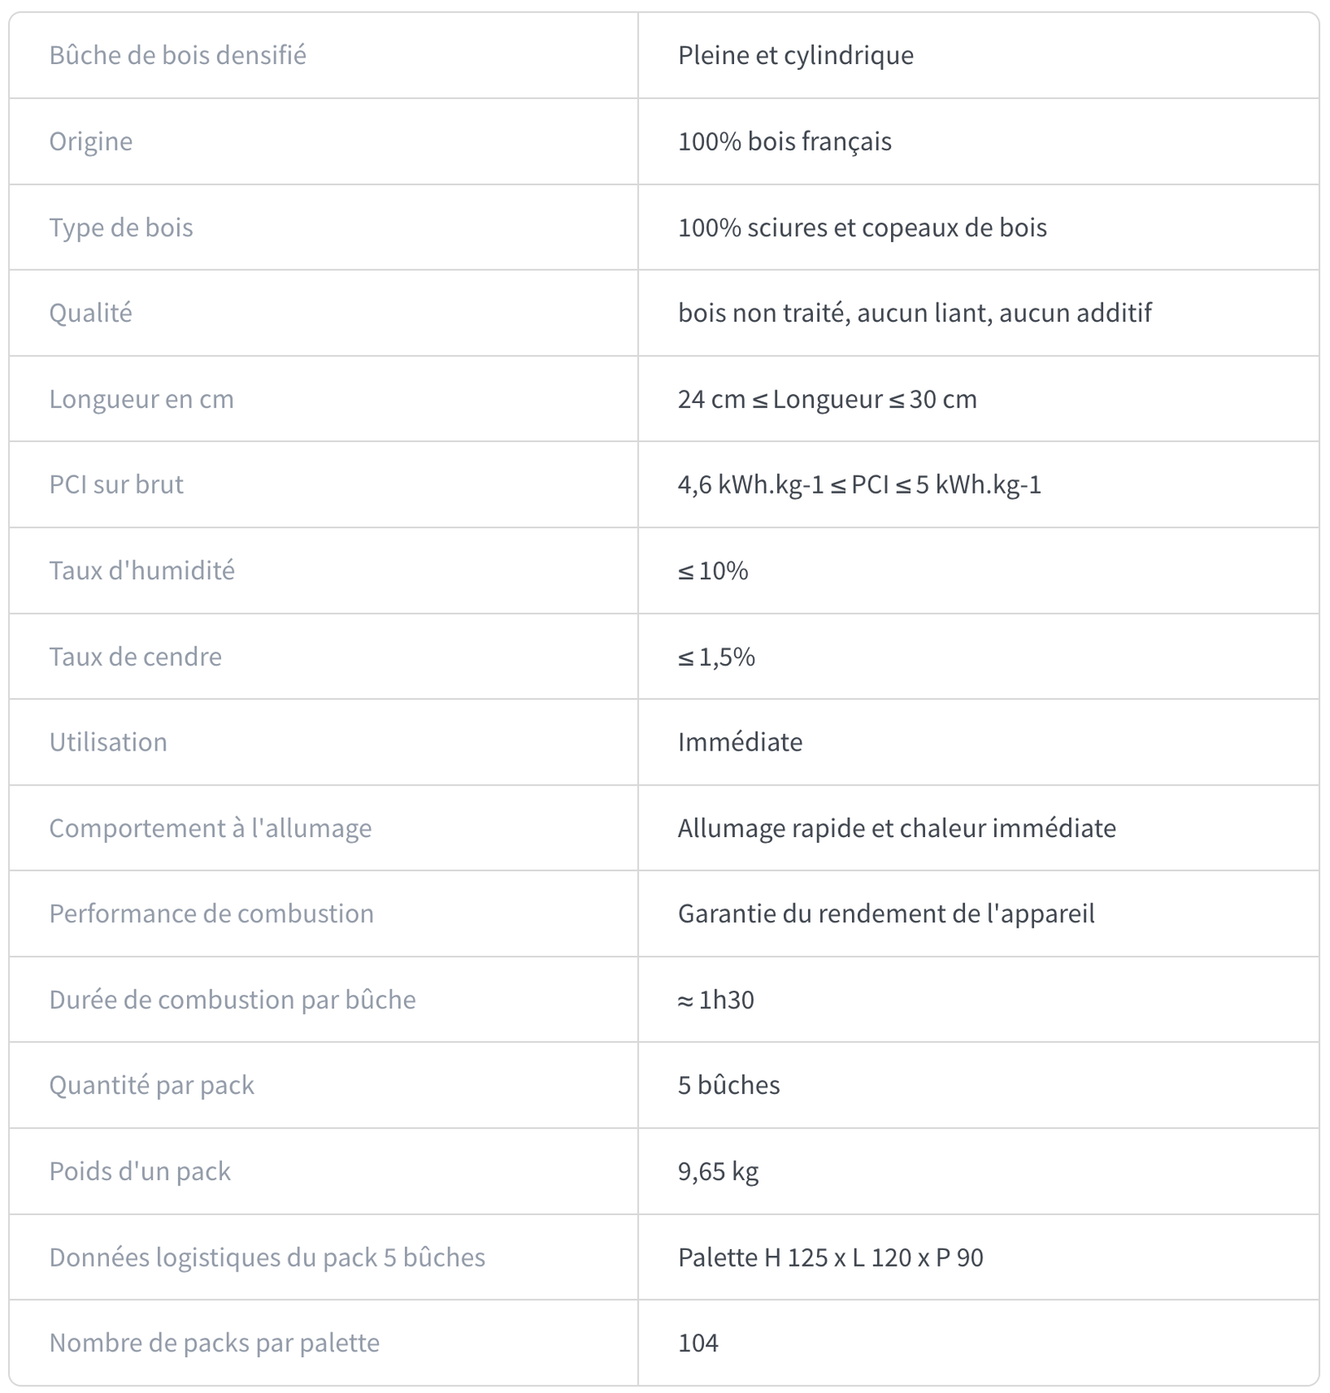
Task: Select '100% sciures et copeaux de bois' text
Action: [x=861, y=227]
